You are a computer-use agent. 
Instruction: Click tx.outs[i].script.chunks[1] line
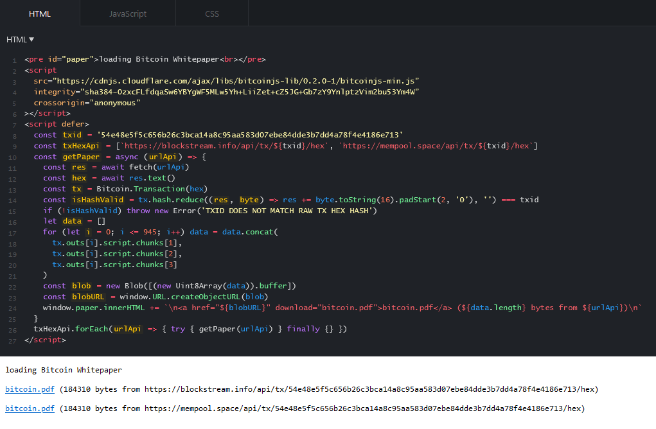(117, 243)
